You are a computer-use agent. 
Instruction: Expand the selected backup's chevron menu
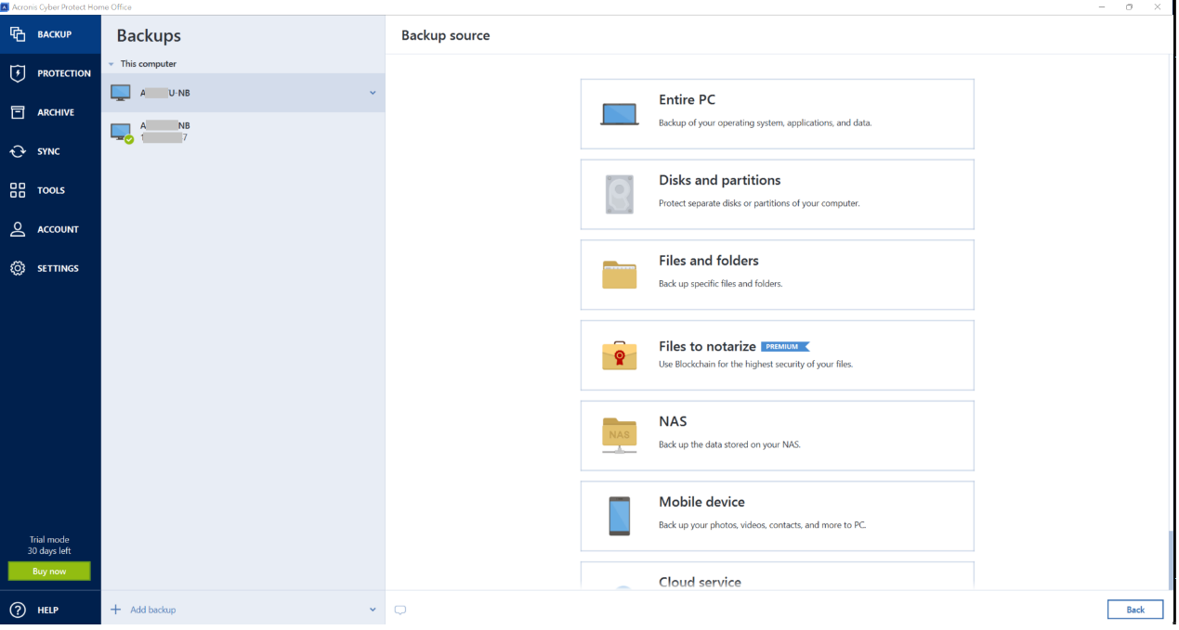click(373, 93)
